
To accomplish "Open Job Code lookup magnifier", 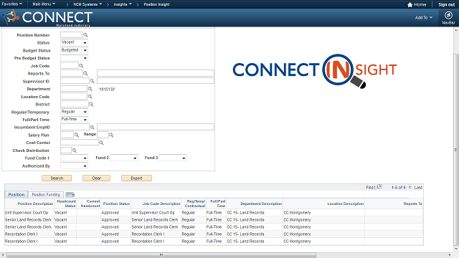I will [x=81, y=66].
